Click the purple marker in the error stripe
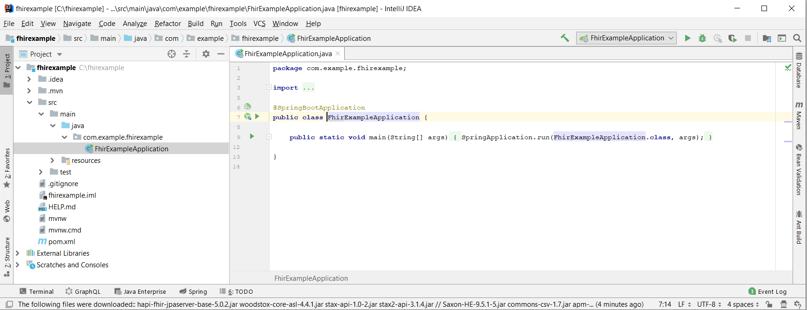Screen dimensions: 807x310 (x=788, y=122)
